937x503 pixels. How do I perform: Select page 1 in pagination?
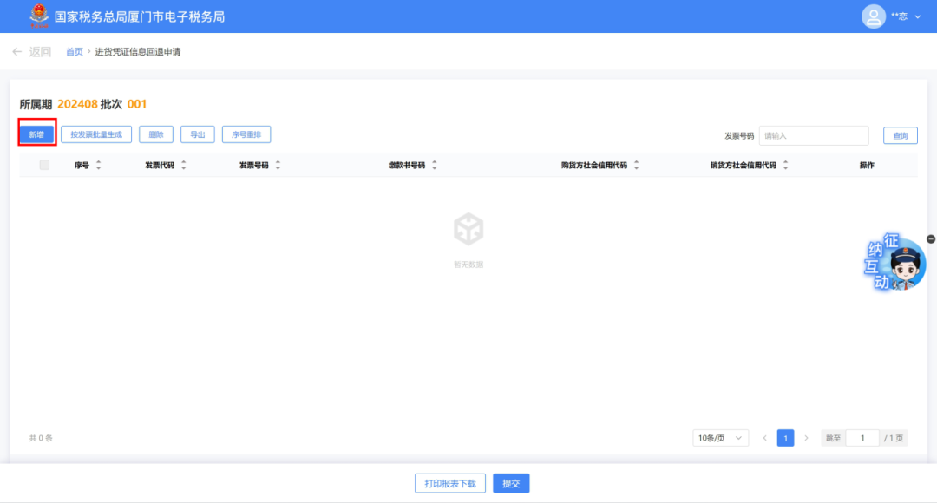pyautogui.click(x=785, y=438)
